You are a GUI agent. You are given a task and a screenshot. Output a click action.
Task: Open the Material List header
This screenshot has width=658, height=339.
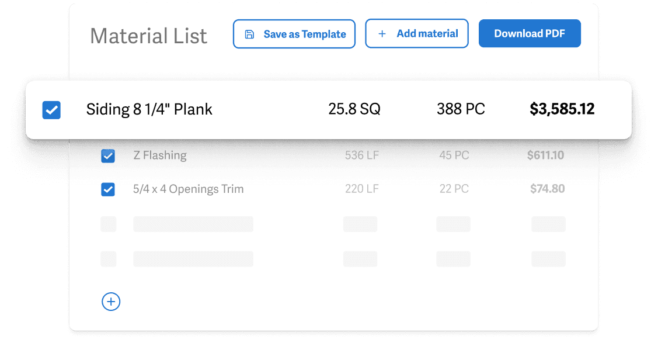(x=148, y=36)
